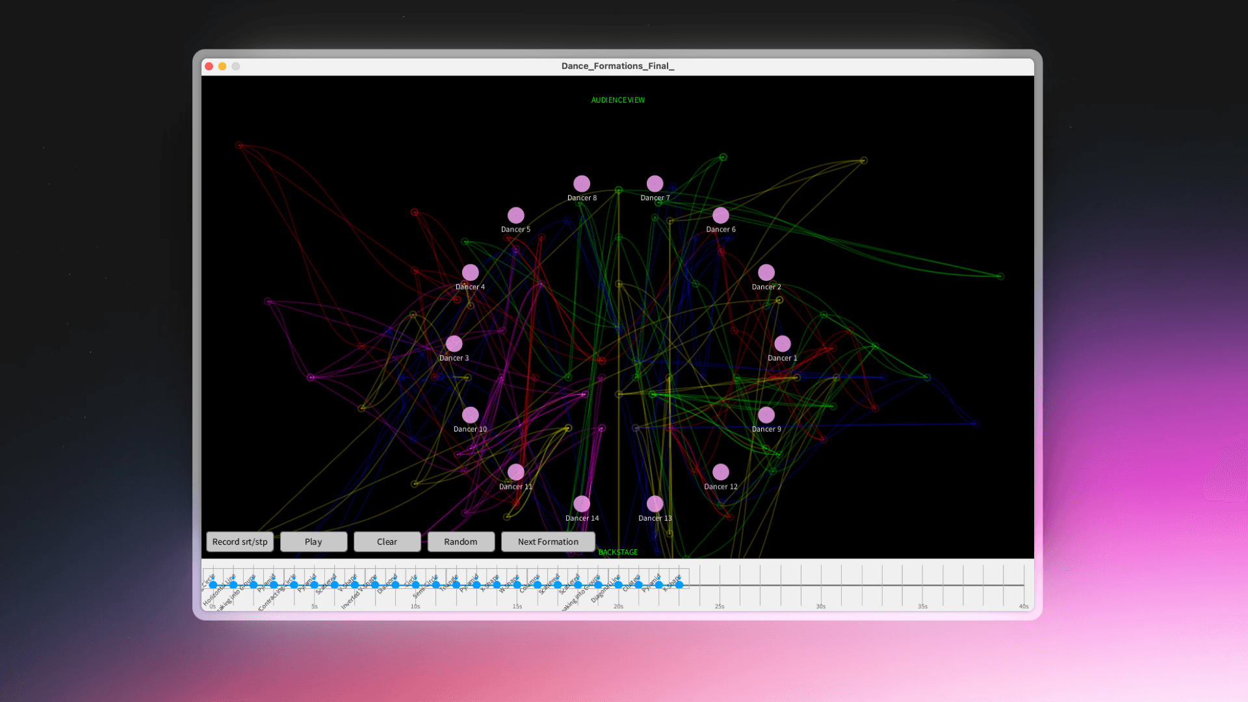Click the Diamond formation timeline keyframe
This screenshot has height=702, width=1248.
pos(395,584)
